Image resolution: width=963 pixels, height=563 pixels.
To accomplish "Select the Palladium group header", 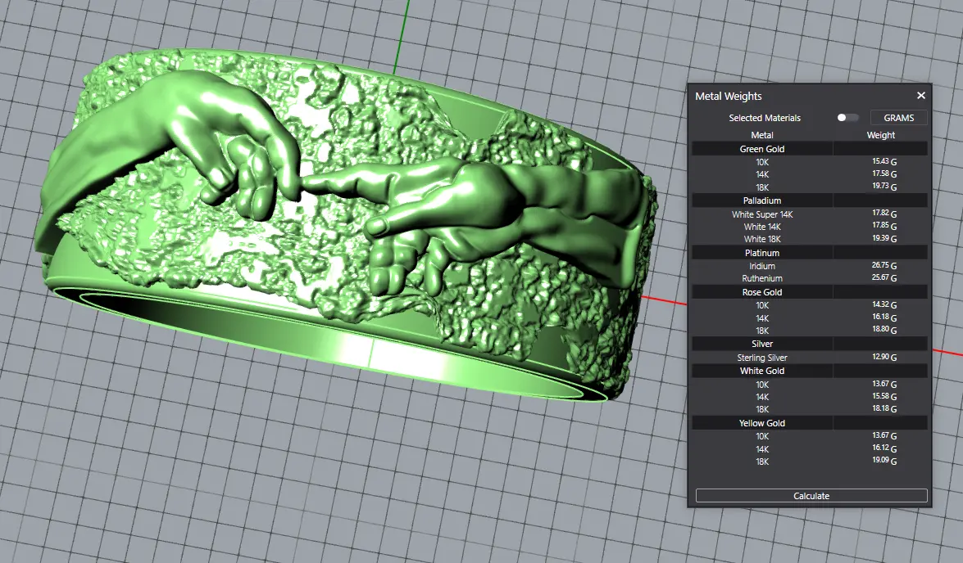I will pyautogui.click(x=761, y=200).
